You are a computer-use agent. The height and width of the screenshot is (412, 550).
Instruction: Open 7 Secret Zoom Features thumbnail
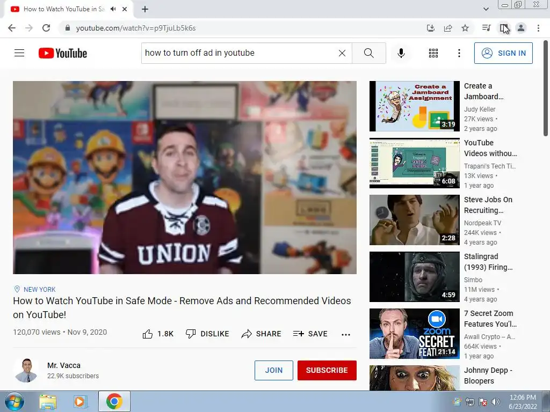pyautogui.click(x=414, y=334)
